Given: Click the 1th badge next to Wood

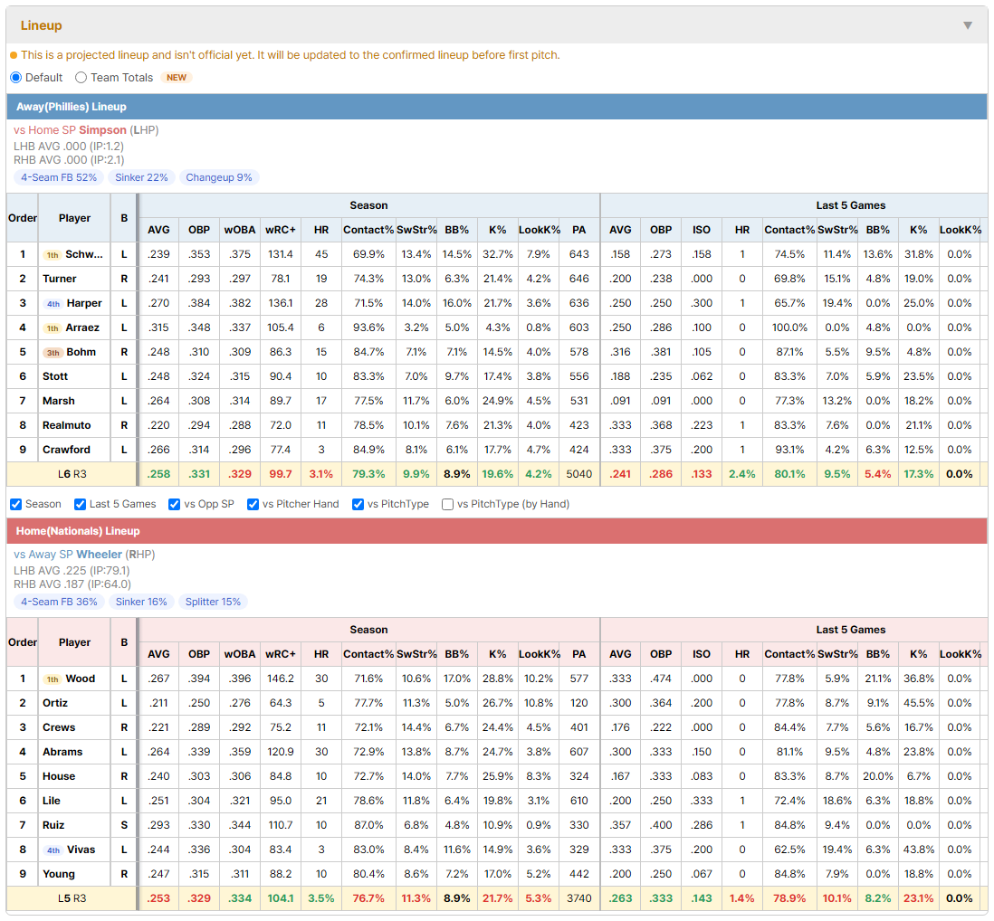Looking at the screenshot, I should 52,679.
